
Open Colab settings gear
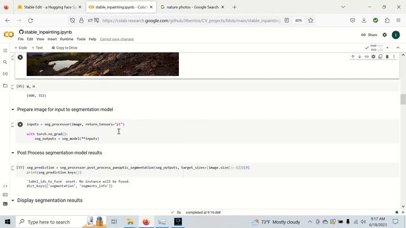tap(385, 35)
